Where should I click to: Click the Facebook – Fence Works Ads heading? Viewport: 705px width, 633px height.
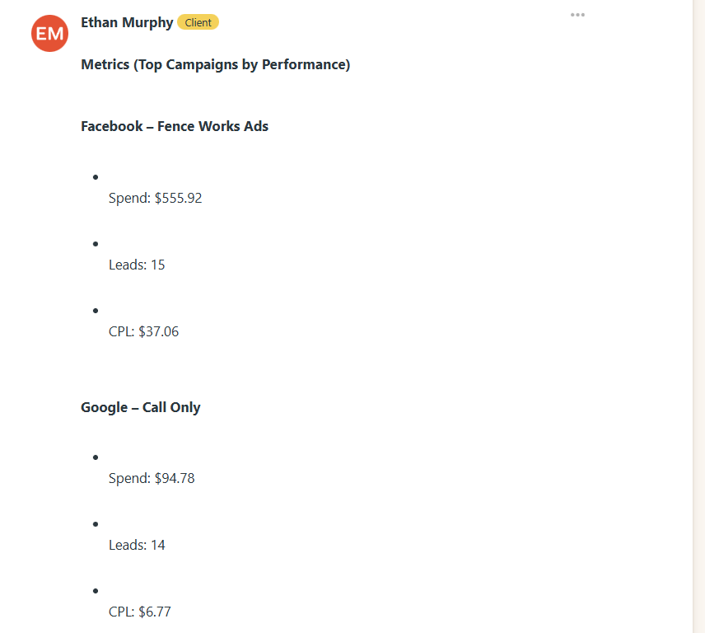tap(175, 126)
